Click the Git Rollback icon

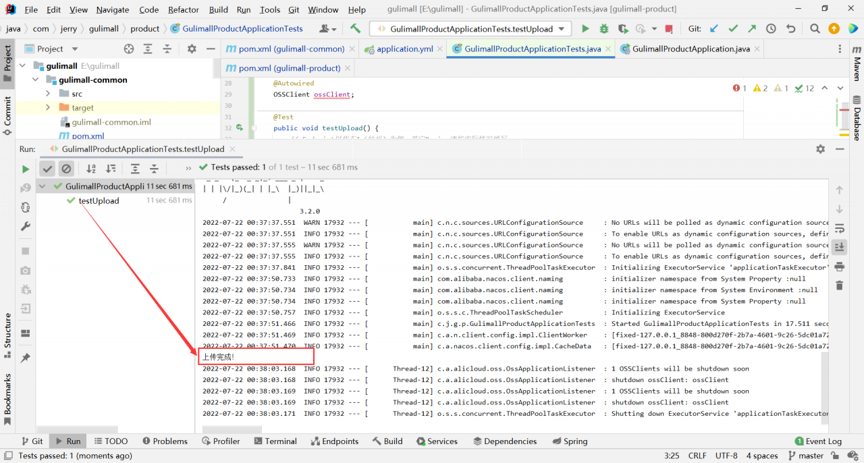[x=790, y=29]
